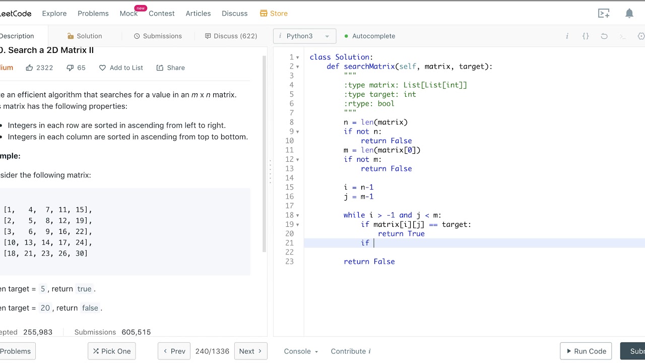Open the Solution tab
645x363 pixels.
(85, 36)
